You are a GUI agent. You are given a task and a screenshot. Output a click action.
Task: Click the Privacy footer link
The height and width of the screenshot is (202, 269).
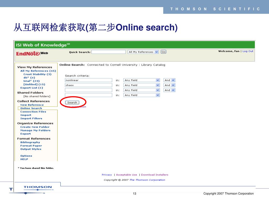[x=107, y=175]
